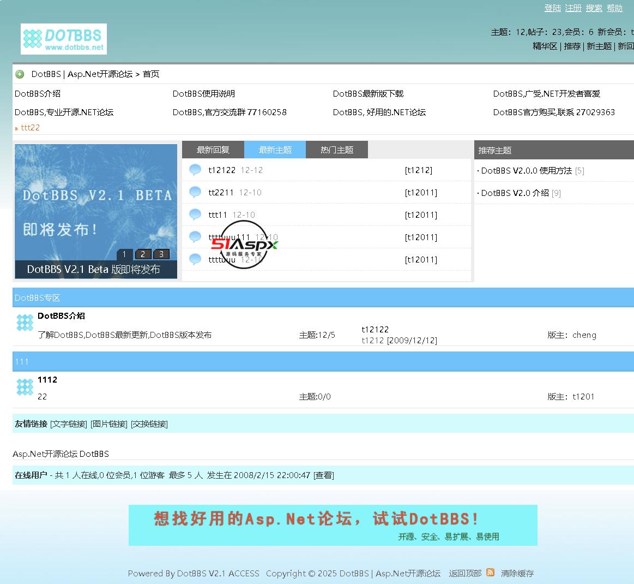Open topic t12122 in latest list

pyautogui.click(x=221, y=170)
